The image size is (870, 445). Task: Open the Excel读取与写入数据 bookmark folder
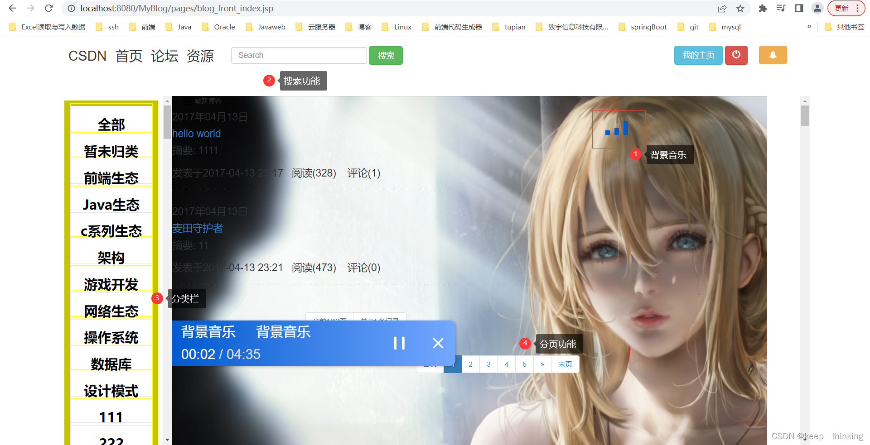48,27
